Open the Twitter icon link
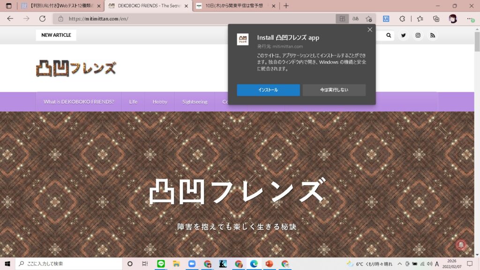 tap(404, 36)
